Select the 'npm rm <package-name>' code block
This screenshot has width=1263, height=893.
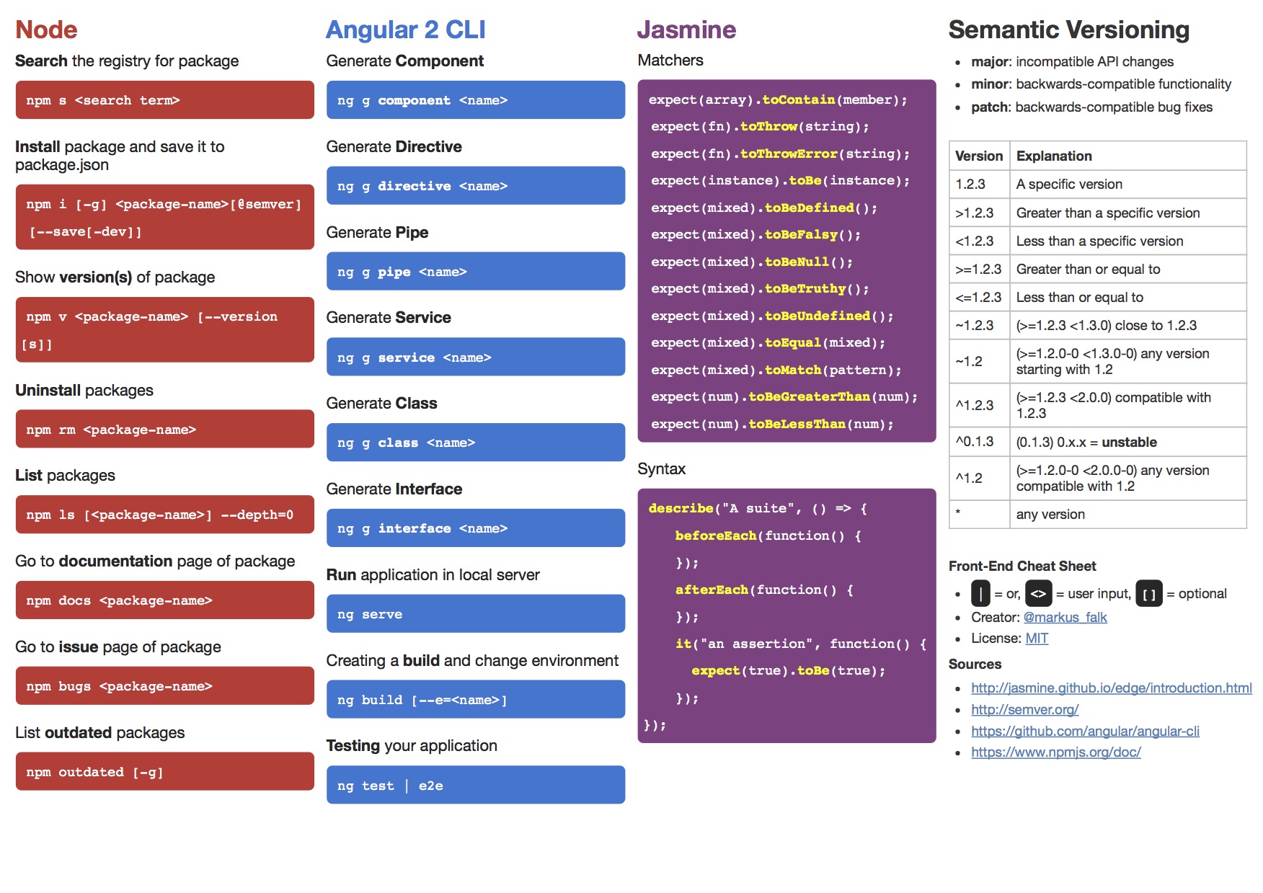tap(164, 429)
